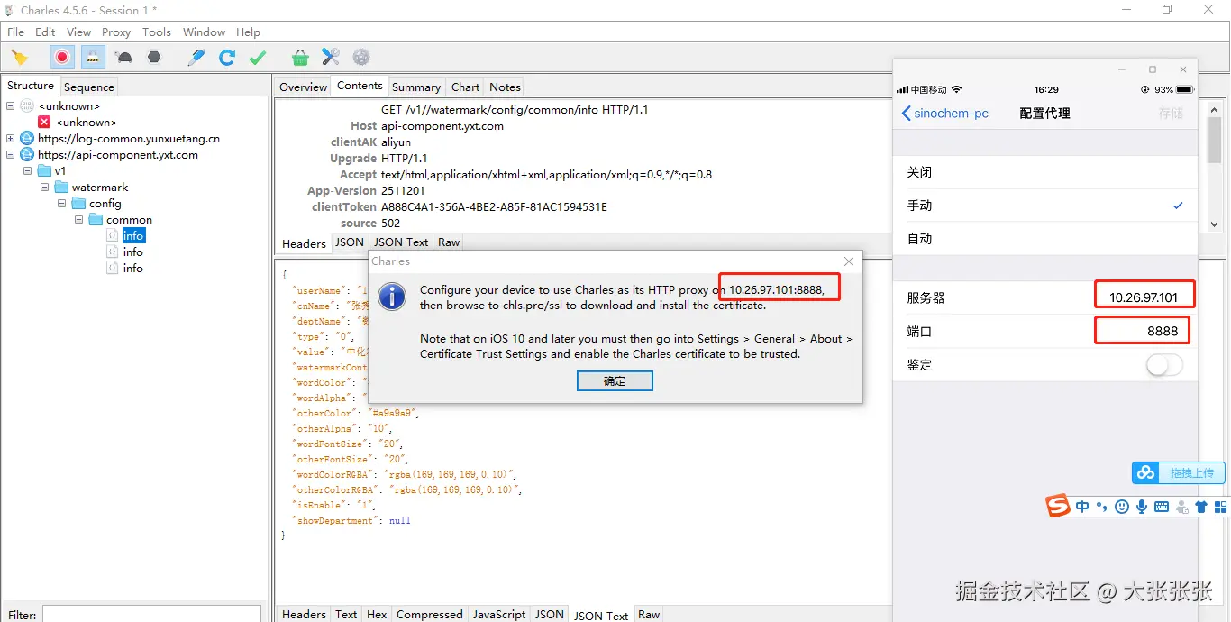This screenshot has width=1231, height=622.
Task: Open the Window menu
Action: click(x=204, y=32)
